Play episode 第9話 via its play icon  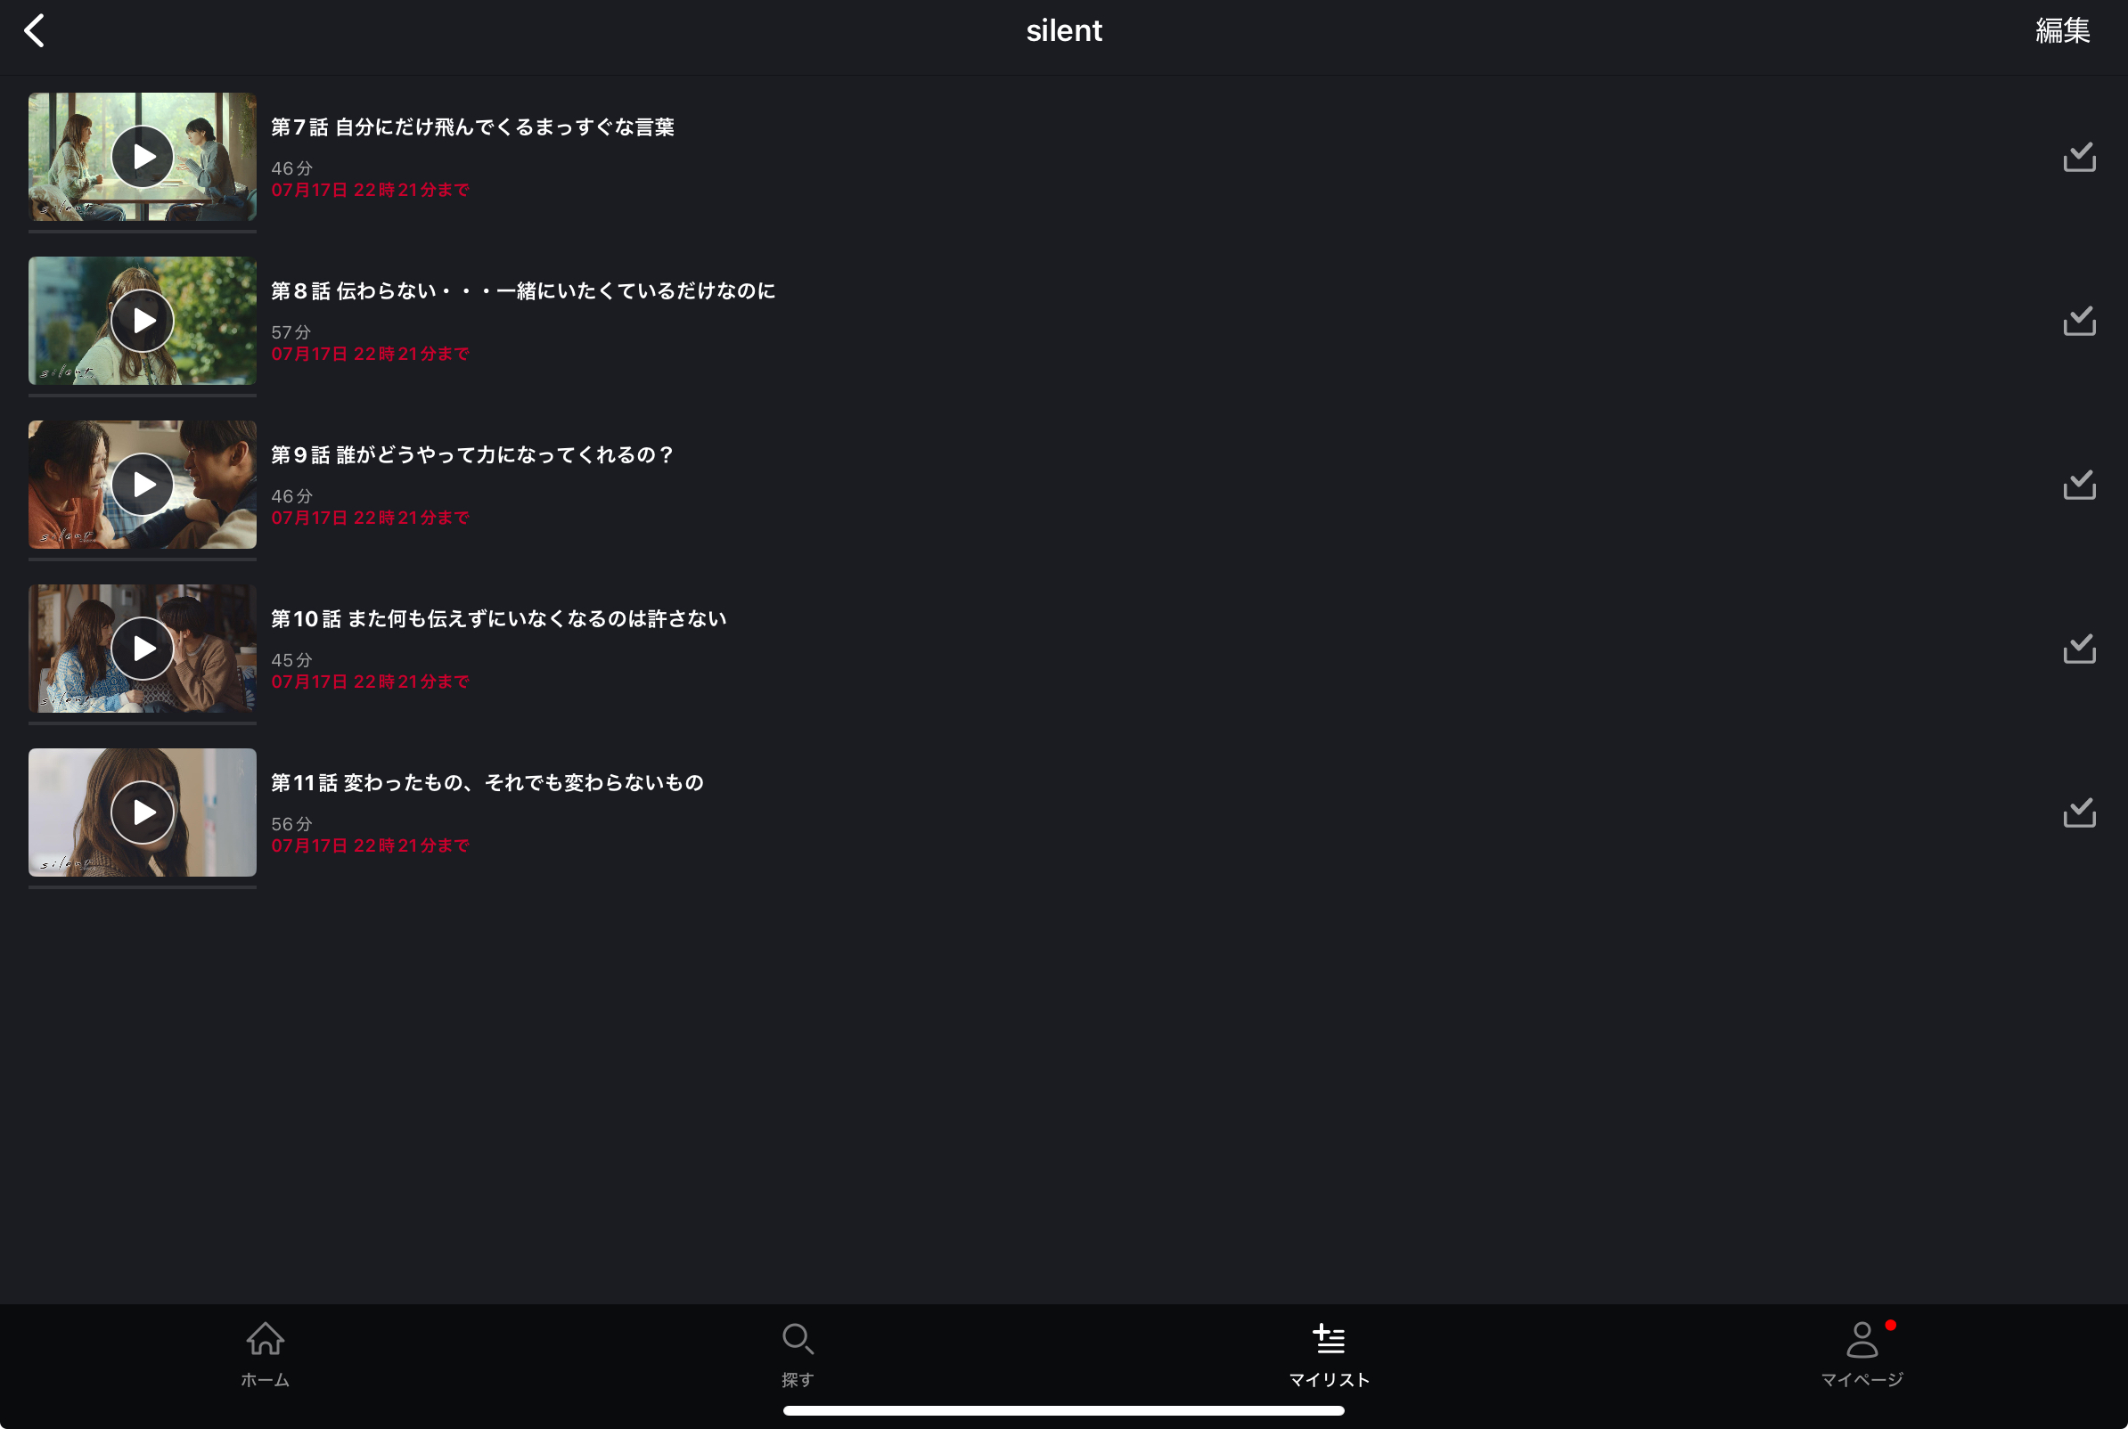(x=143, y=485)
